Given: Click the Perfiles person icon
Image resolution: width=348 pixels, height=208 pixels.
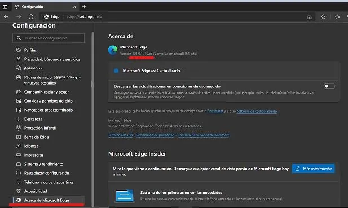Looking at the screenshot, I should [19, 50].
